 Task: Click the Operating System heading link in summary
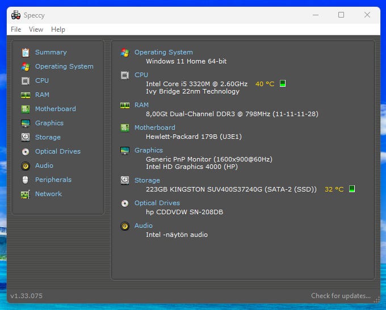click(x=163, y=52)
